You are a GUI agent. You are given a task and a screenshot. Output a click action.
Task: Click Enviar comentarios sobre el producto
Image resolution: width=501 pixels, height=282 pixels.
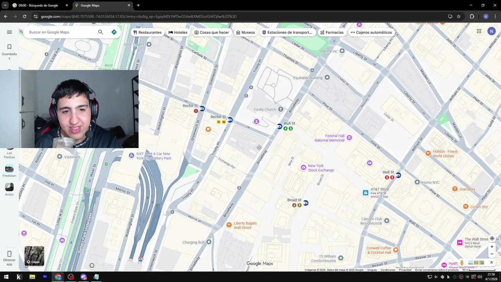click(437, 270)
